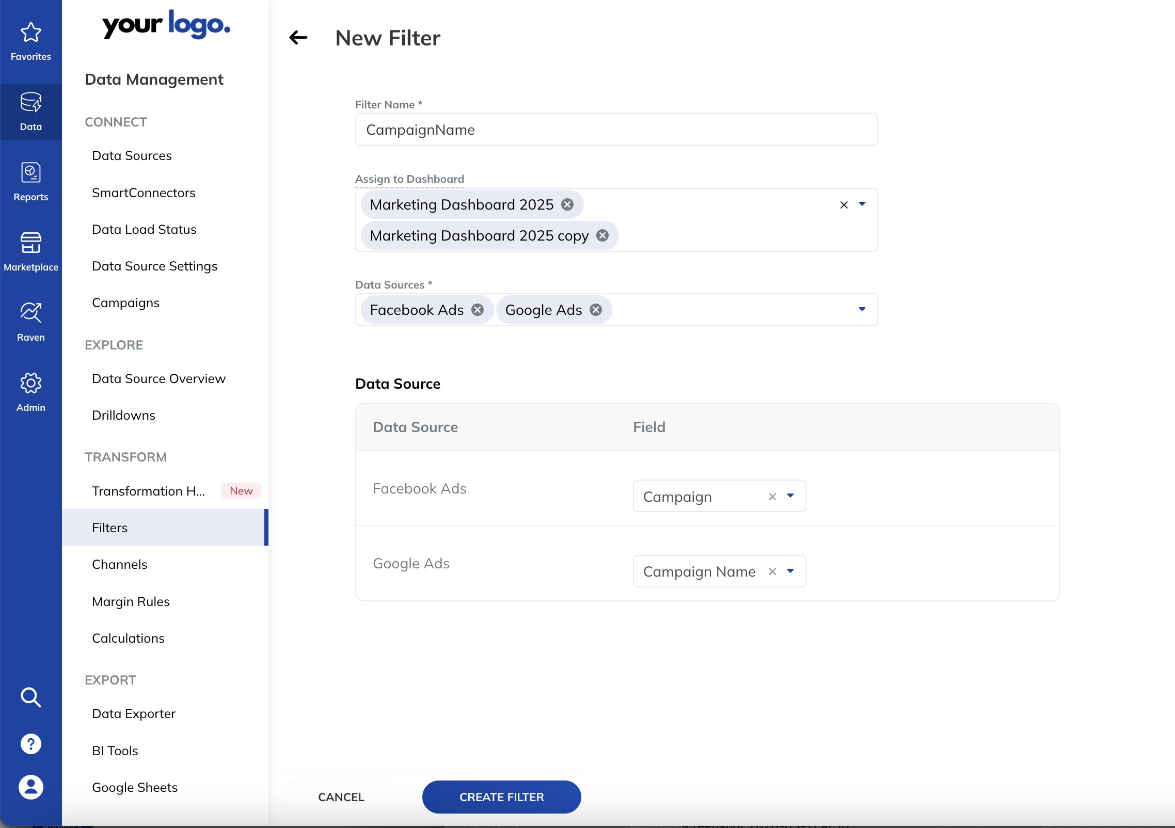Click Assign to Dashboard label
The width and height of the screenshot is (1175, 828).
[409, 179]
